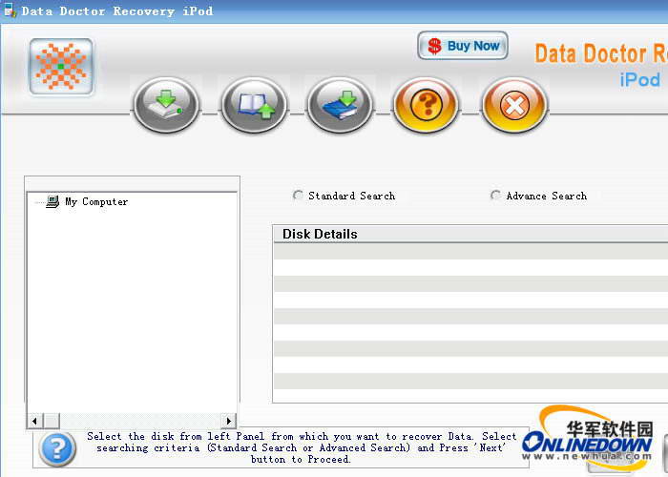Click the open book upload toolbar icon
The height and width of the screenshot is (477, 668).
254,105
